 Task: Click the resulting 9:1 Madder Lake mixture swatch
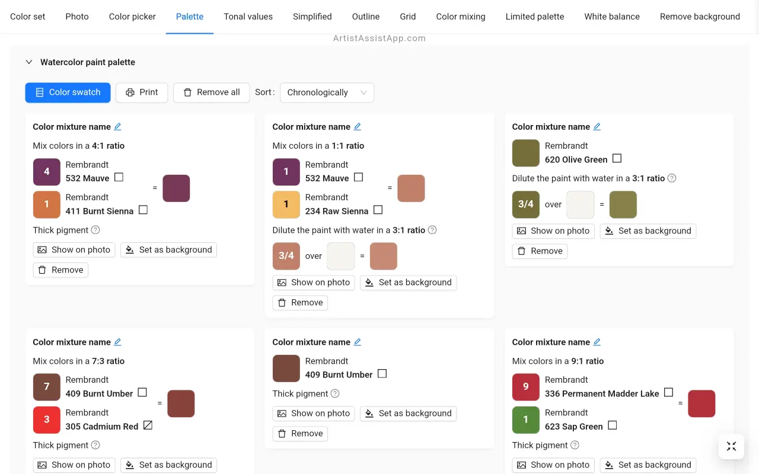tap(701, 403)
